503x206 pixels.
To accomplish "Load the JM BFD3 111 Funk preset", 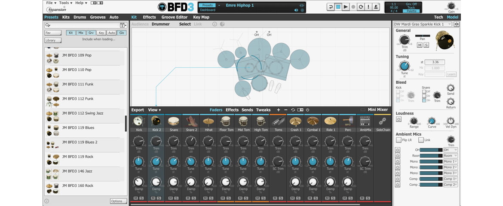I will pyautogui.click(x=85, y=87).
